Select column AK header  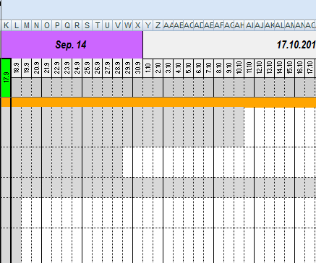(270, 25)
